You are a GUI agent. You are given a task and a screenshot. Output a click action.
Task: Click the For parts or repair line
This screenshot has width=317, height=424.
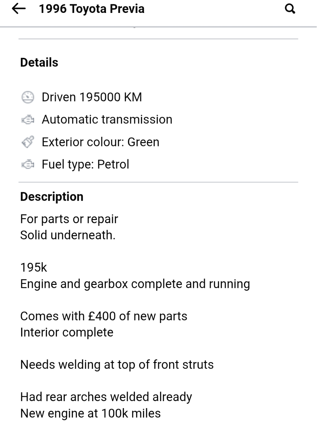click(x=69, y=219)
